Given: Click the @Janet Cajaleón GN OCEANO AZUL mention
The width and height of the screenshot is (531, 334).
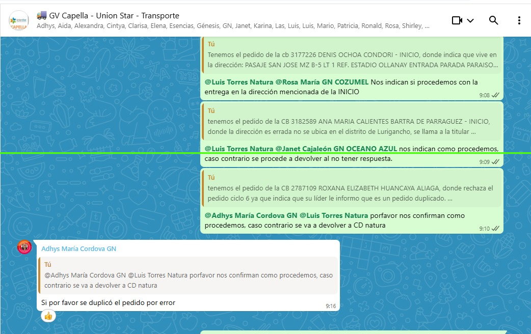Looking at the screenshot, I should (336, 149).
